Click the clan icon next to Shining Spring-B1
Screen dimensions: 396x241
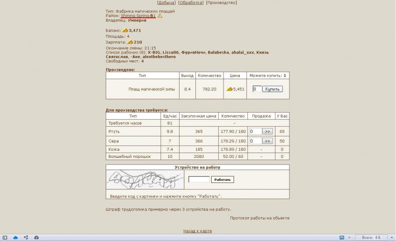pyautogui.click(x=160, y=16)
